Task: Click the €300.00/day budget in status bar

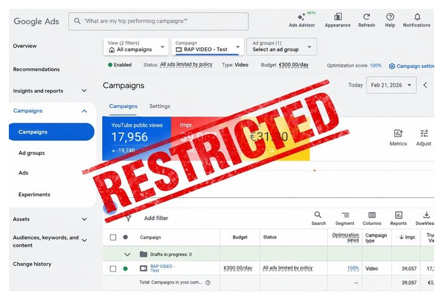Action: click(293, 65)
